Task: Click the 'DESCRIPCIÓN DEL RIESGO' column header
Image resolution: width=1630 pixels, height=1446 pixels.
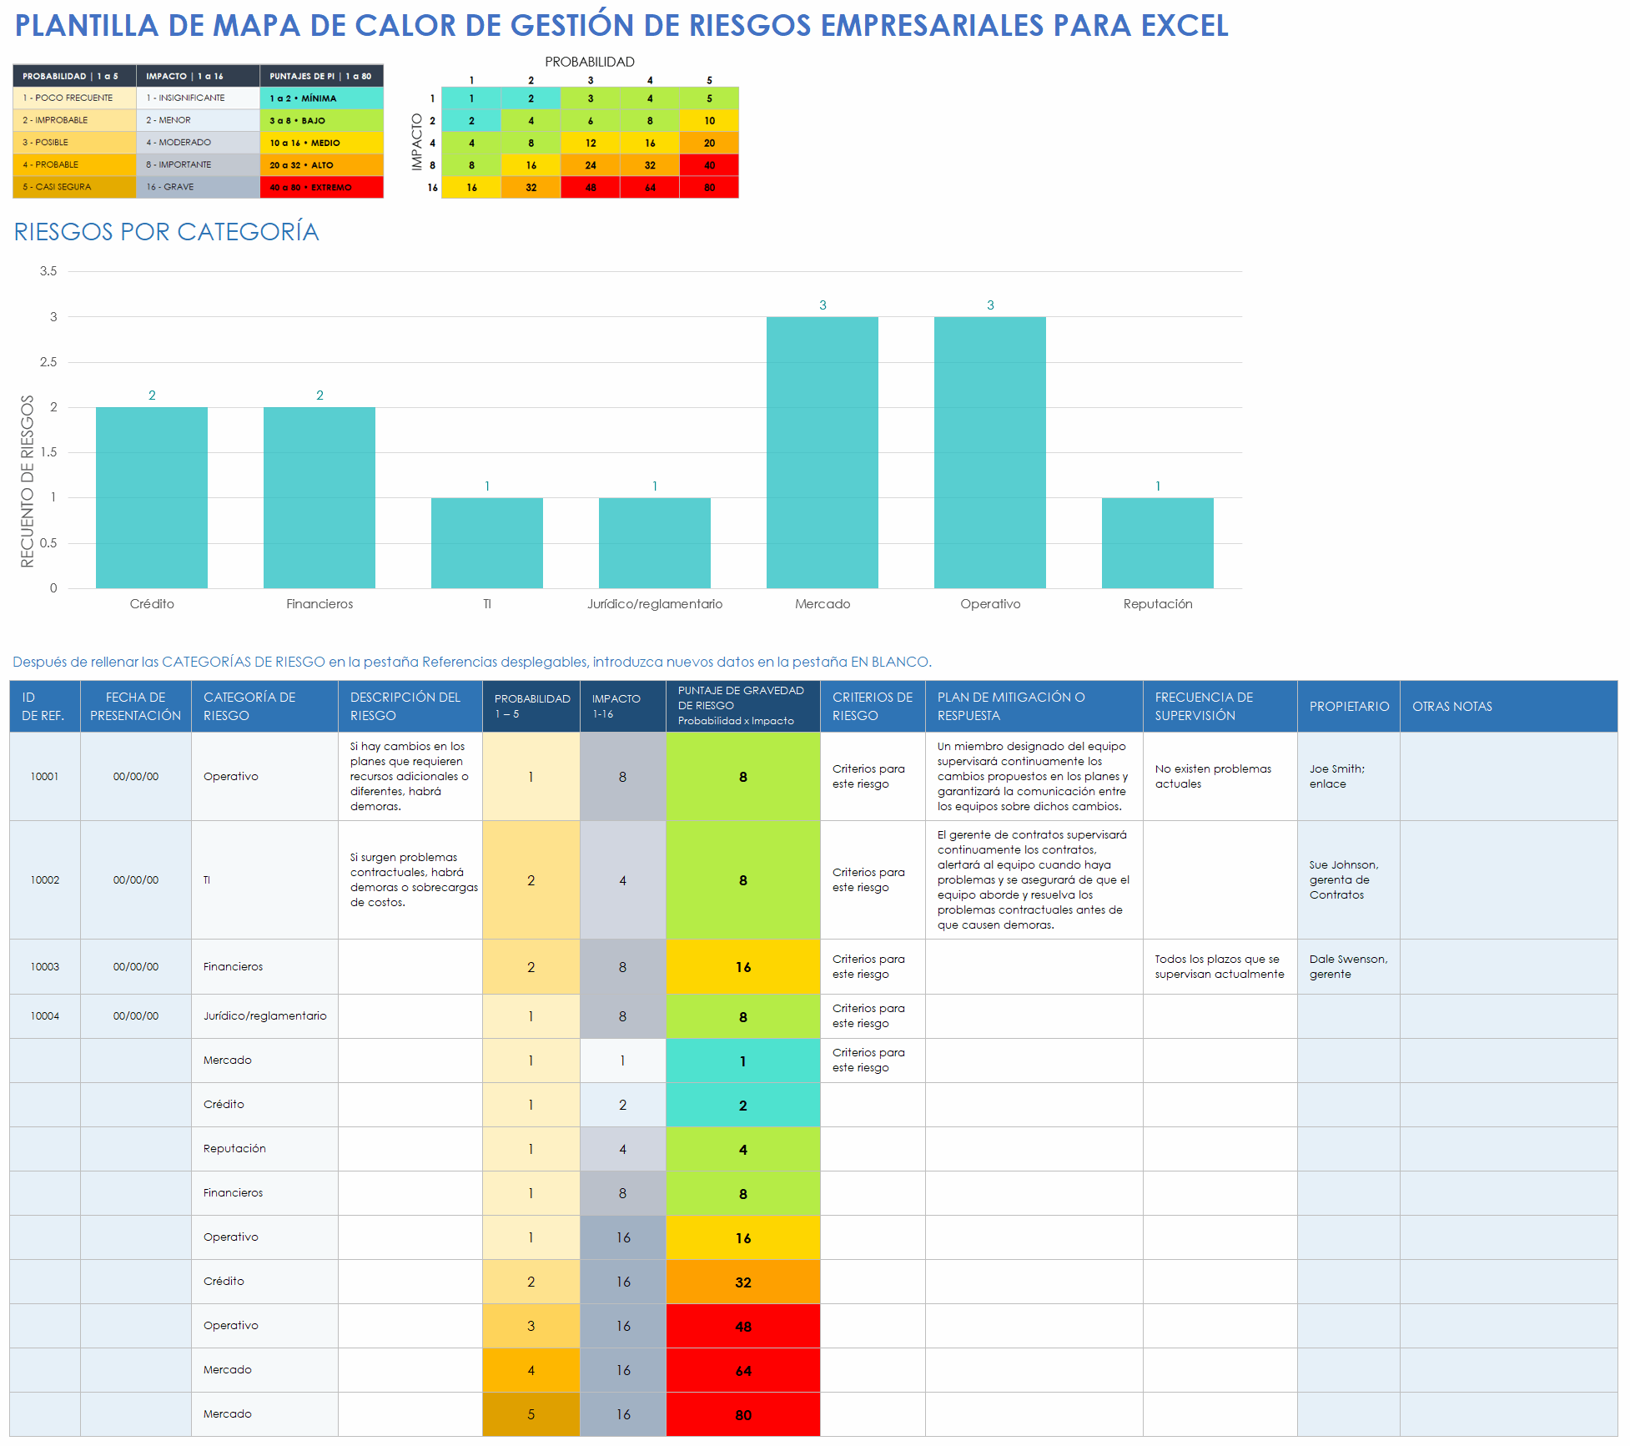Action: pos(410,706)
